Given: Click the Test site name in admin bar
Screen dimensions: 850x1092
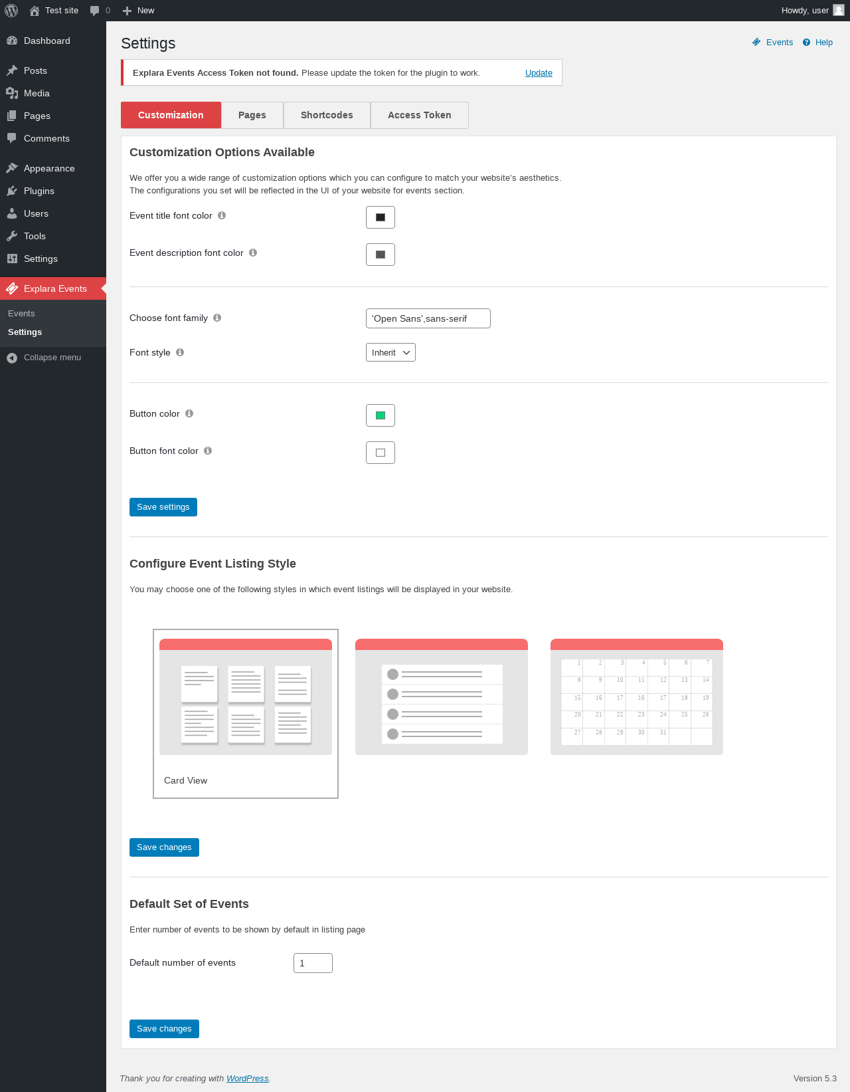Looking at the screenshot, I should (62, 11).
